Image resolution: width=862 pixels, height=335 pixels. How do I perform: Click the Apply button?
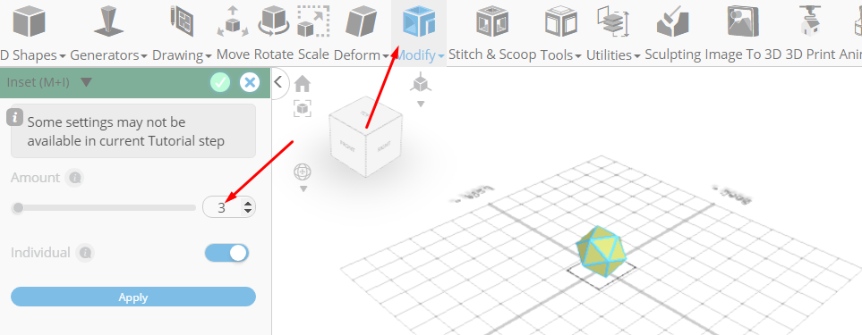point(133,297)
